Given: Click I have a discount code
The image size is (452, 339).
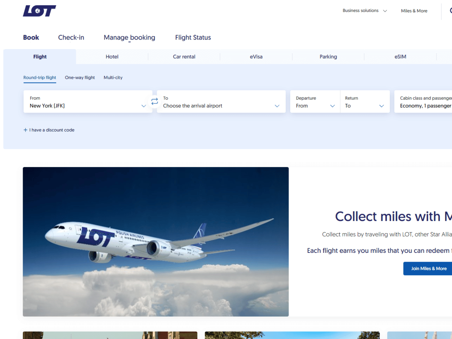Looking at the screenshot, I should click(52, 130).
